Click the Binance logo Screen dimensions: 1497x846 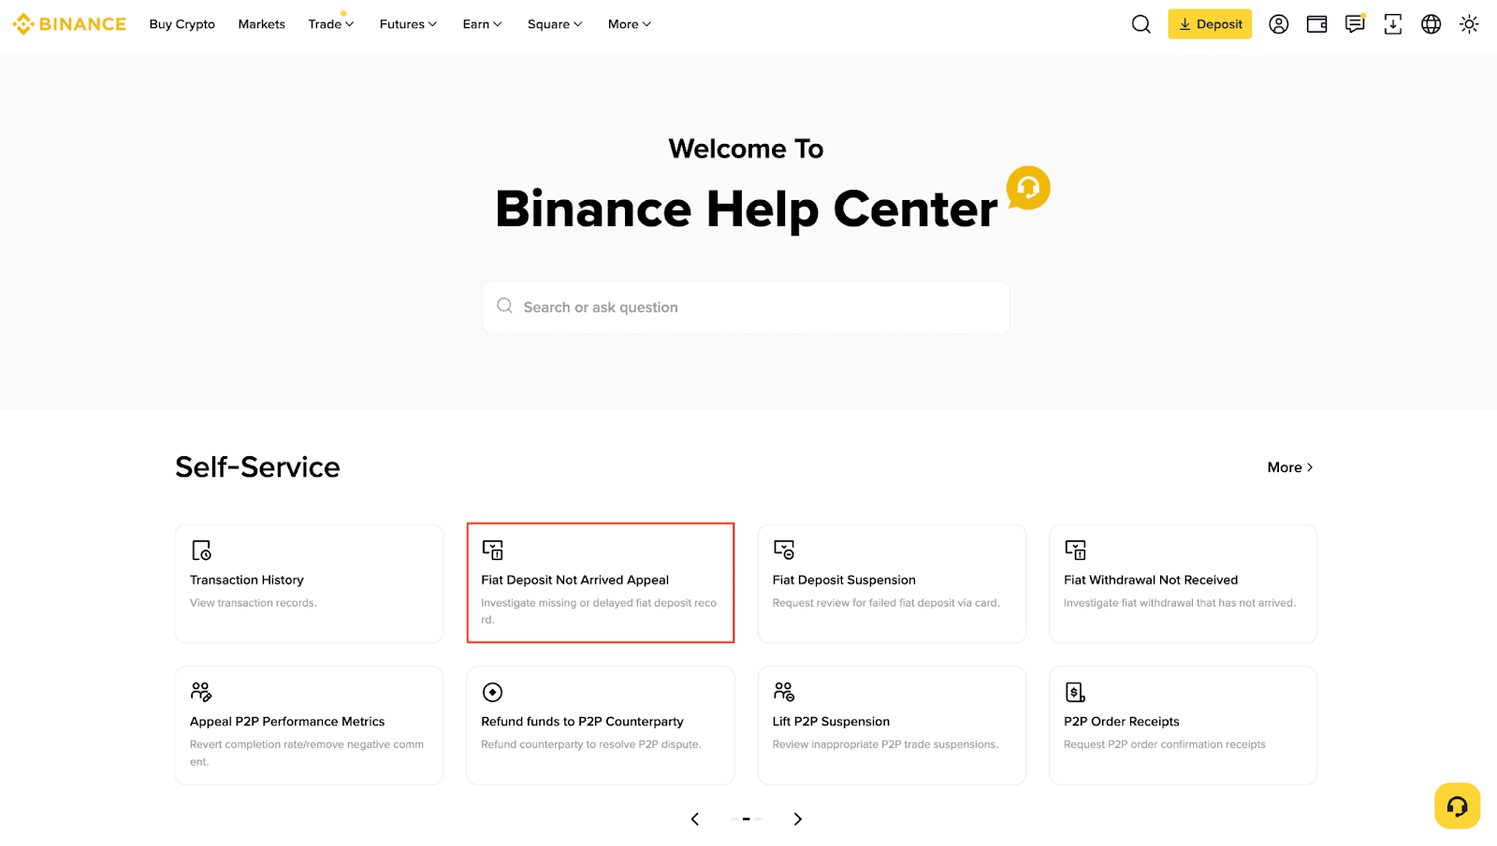pos(70,24)
